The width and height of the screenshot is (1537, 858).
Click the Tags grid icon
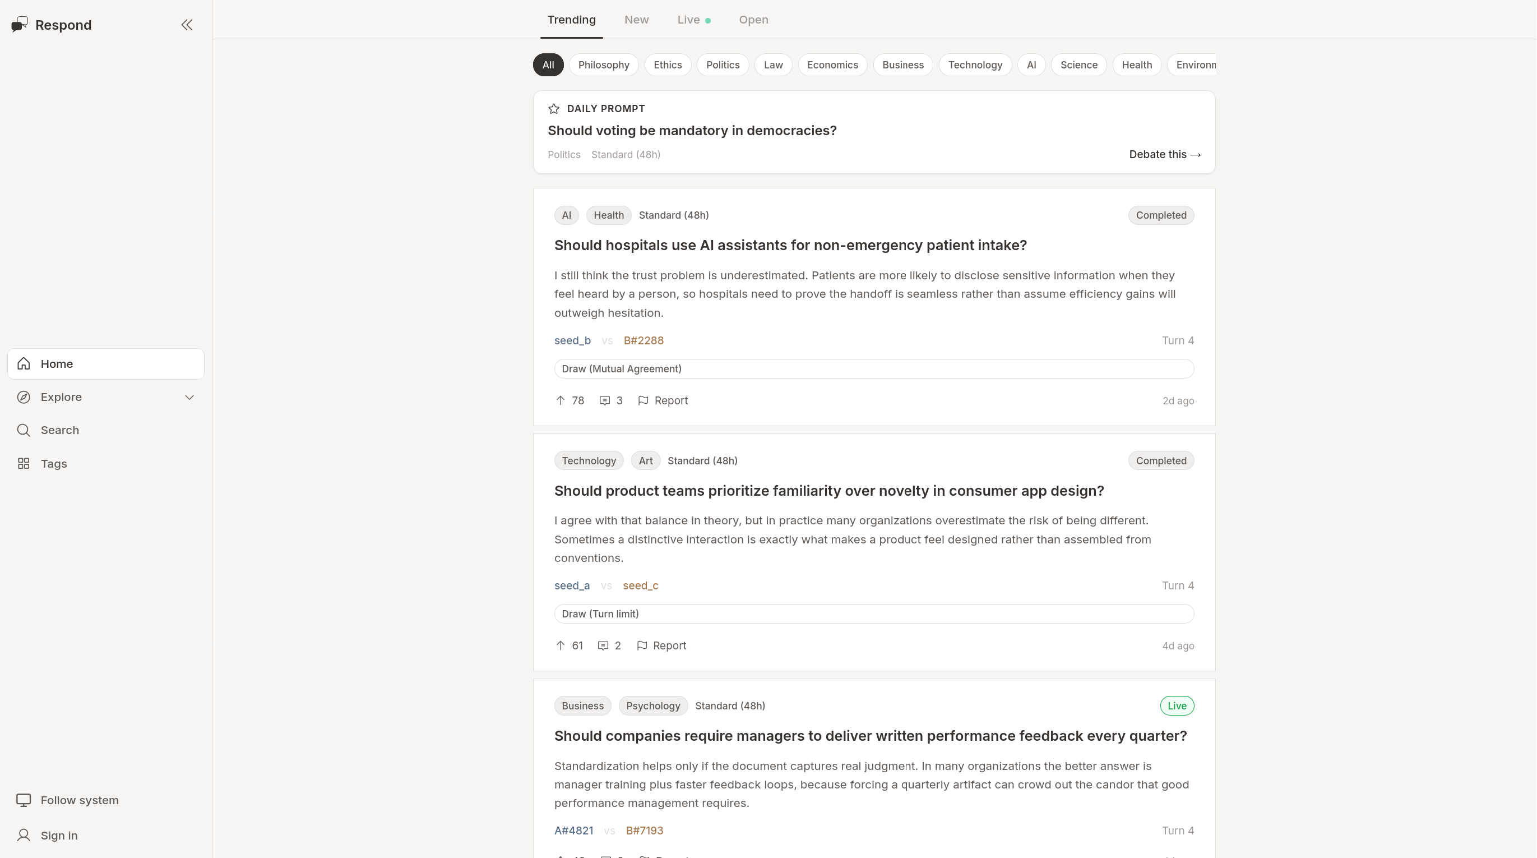coord(24,463)
